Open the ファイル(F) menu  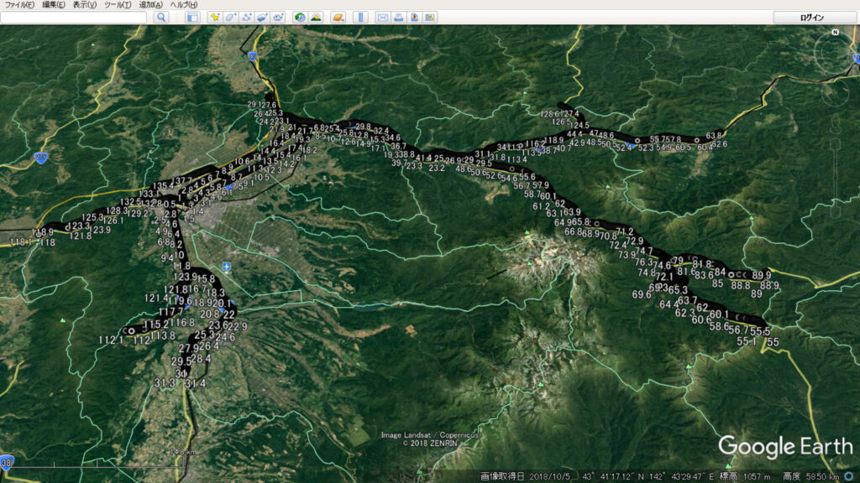[x=19, y=5]
